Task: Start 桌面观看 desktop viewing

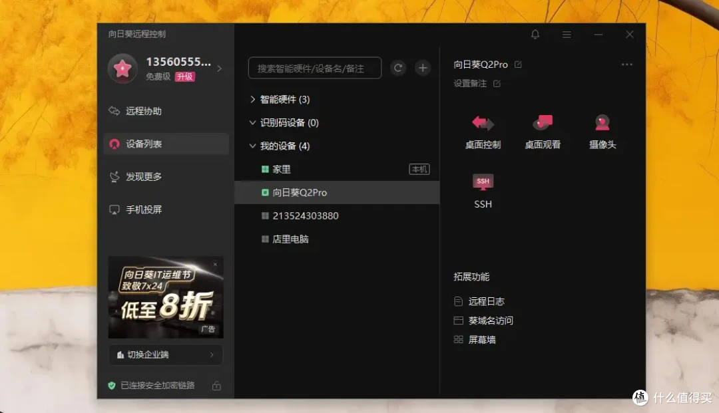Action: click(543, 132)
